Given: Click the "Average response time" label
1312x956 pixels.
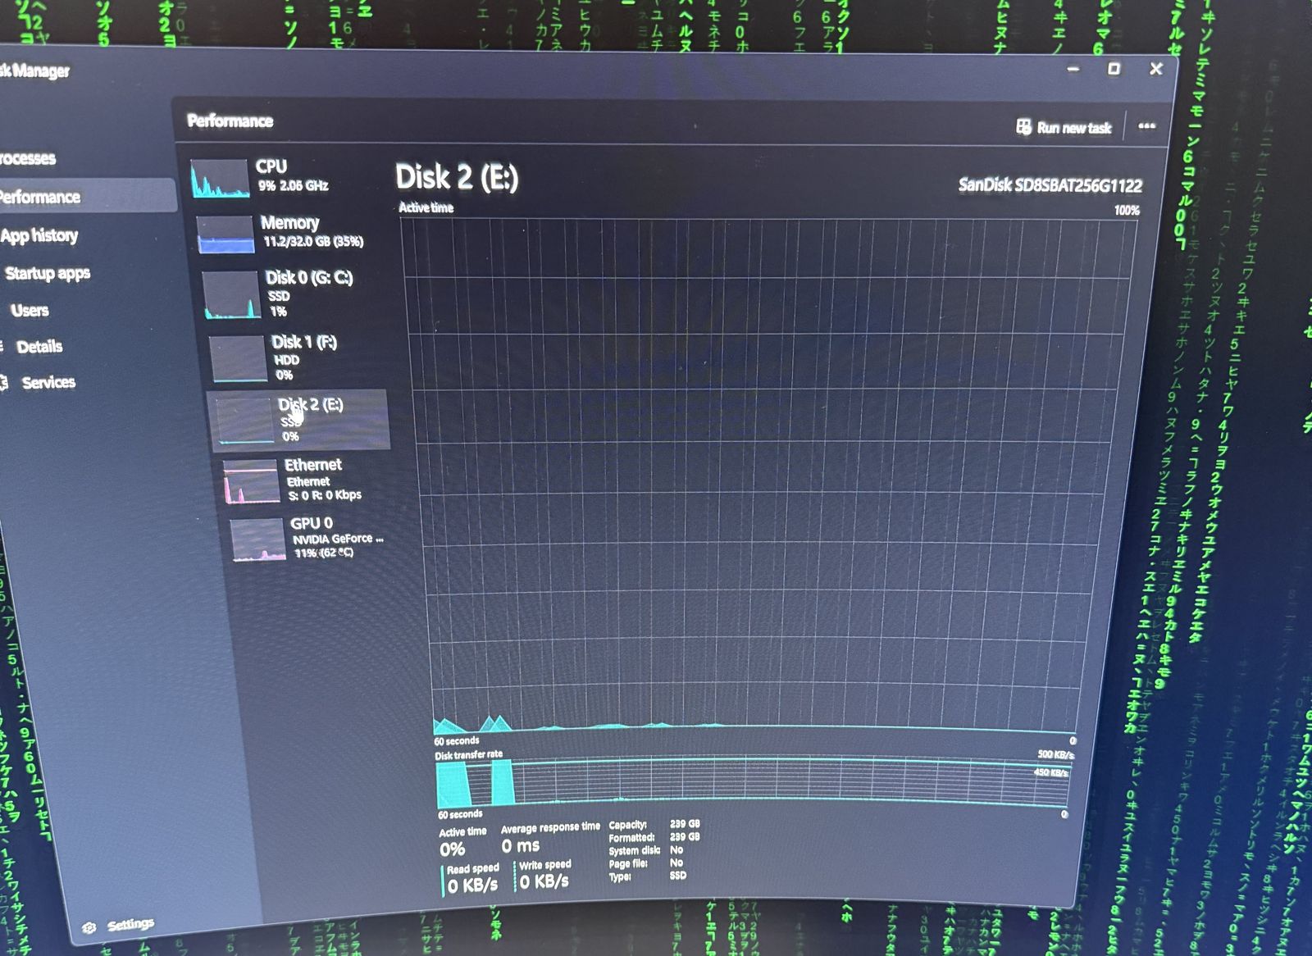Looking at the screenshot, I should coord(550,828).
